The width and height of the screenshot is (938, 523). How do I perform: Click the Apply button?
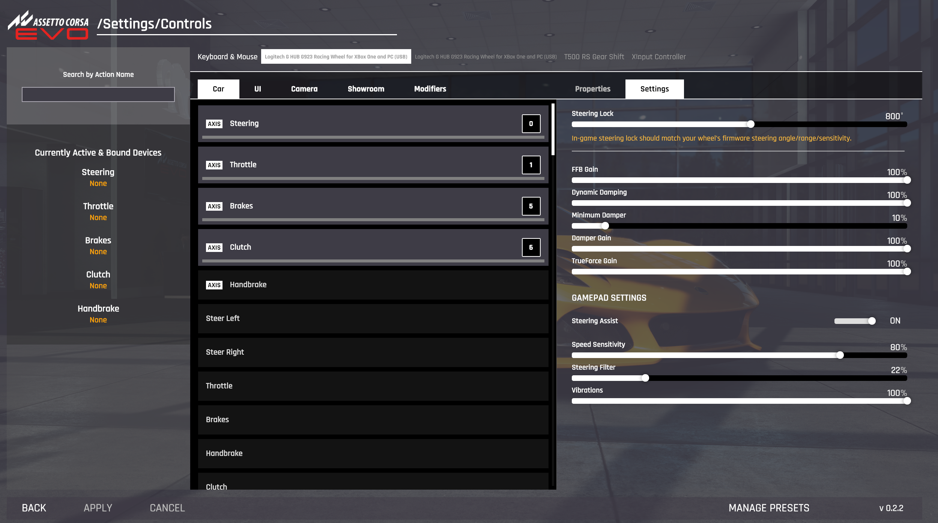click(98, 507)
